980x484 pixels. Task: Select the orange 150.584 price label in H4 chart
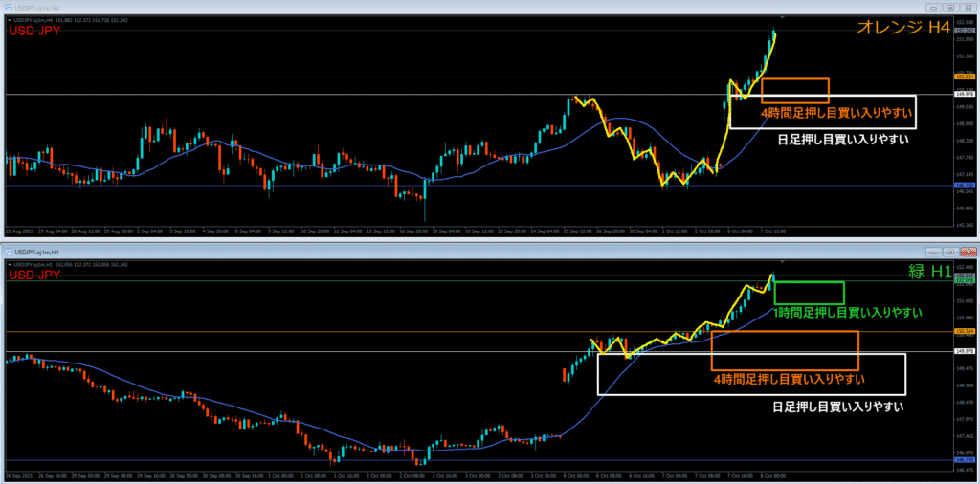(x=965, y=77)
